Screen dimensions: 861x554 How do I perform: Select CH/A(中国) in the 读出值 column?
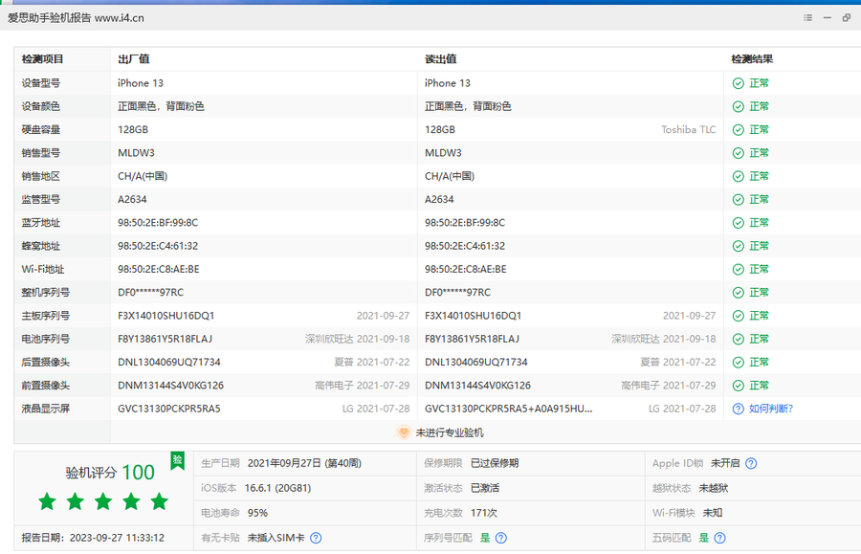tap(450, 176)
